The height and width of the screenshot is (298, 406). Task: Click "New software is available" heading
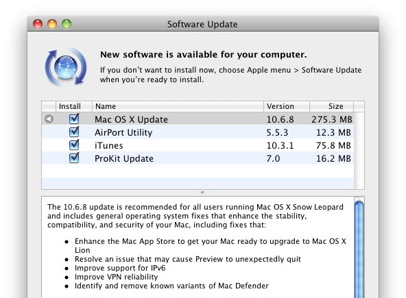point(204,55)
